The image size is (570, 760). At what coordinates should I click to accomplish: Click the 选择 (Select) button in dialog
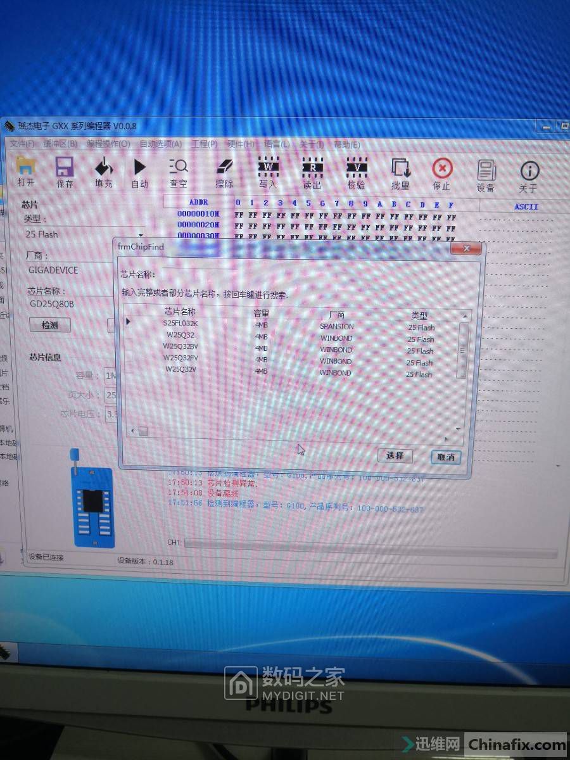click(395, 455)
